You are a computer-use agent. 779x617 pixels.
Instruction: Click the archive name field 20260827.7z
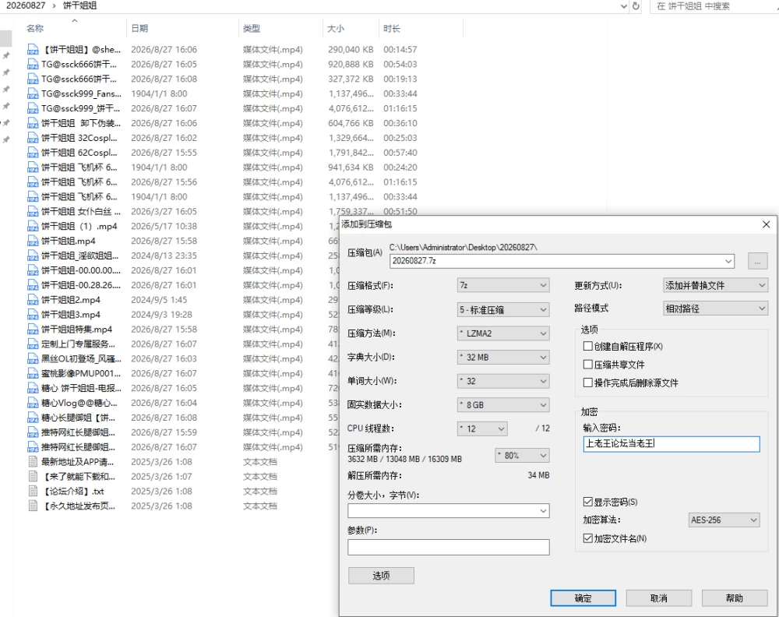(x=562, y=261)
